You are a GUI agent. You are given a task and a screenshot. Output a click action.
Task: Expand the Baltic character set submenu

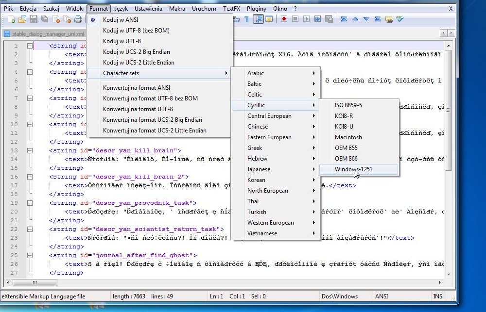click(x=276, y=84)
